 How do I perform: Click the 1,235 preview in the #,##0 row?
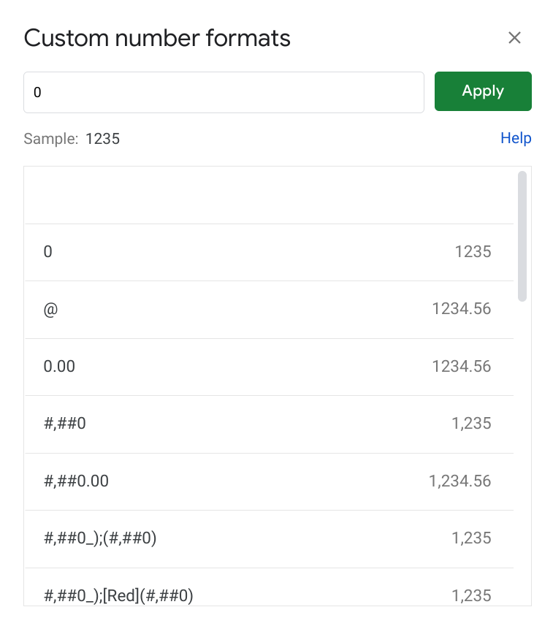tap(471, 424)
